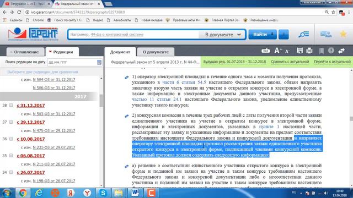Click the browser zoom magnifier icon
The height and width of the screenshot is (198, 353).
[x=327, y=12]
